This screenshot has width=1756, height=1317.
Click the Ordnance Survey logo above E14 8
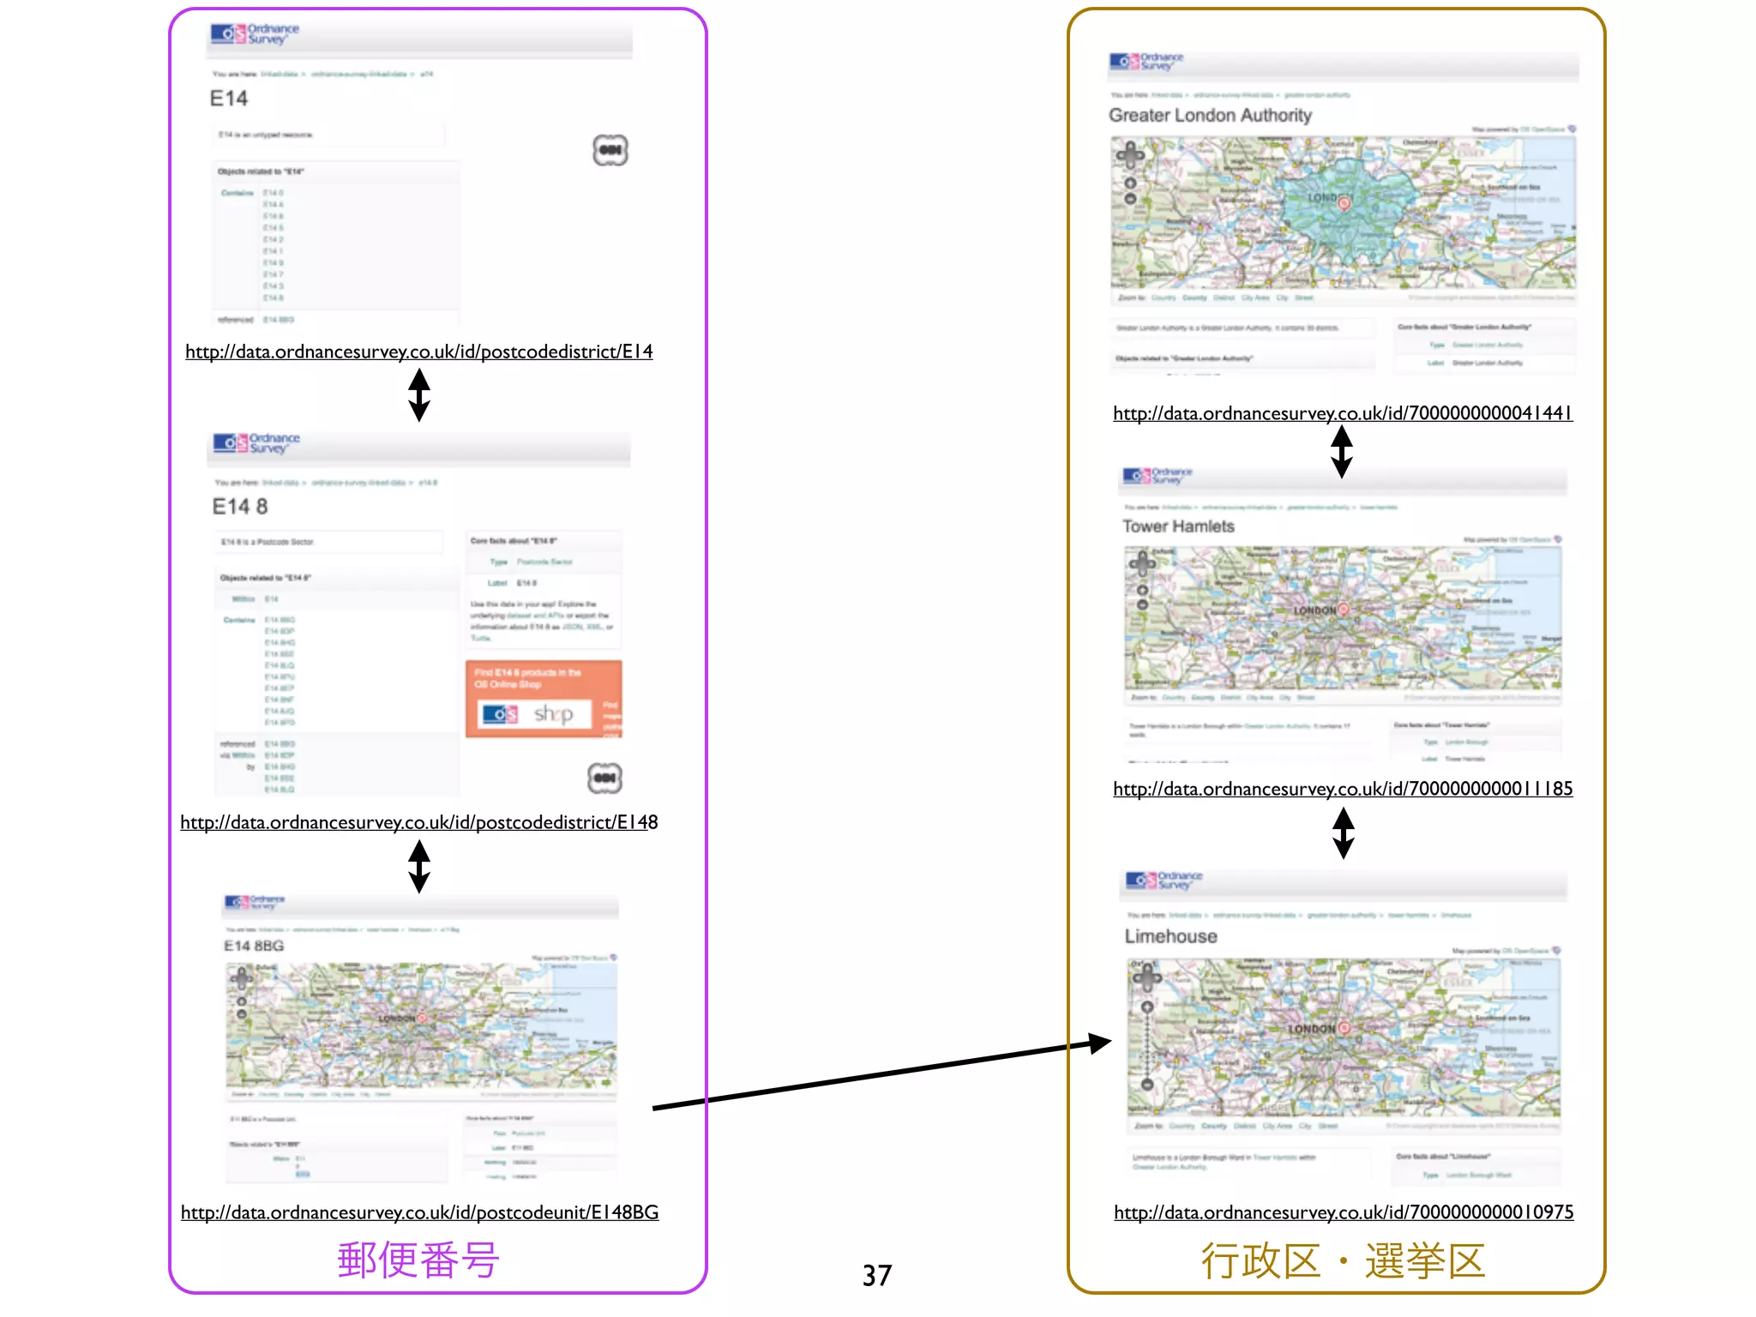[x=256, y=442]
